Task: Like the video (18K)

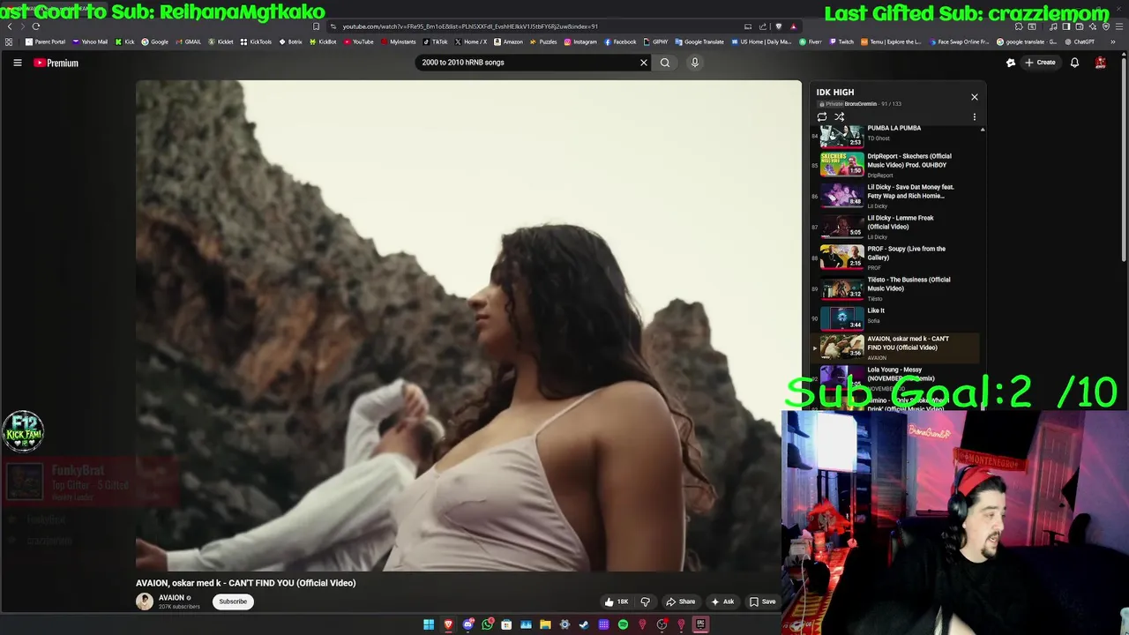Action: coord(617,601)
